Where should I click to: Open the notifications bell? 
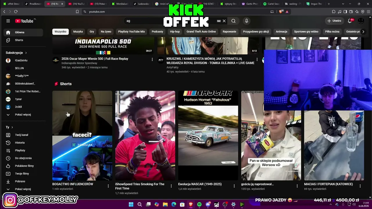point(350,21)
